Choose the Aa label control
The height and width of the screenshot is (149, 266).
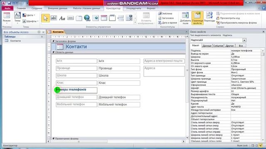62,18
